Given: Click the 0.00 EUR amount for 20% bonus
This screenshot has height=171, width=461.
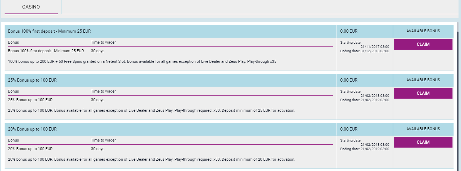Looking at the screenshot, I should point(349,129).
